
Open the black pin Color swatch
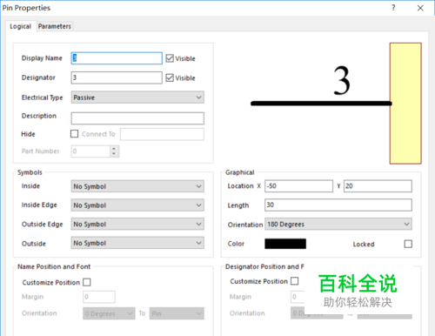point(285,244)
